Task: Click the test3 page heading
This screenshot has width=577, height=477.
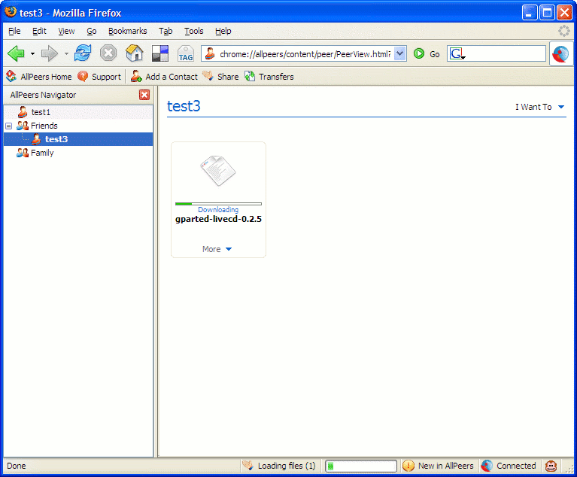Action: [x=184, y=106]
